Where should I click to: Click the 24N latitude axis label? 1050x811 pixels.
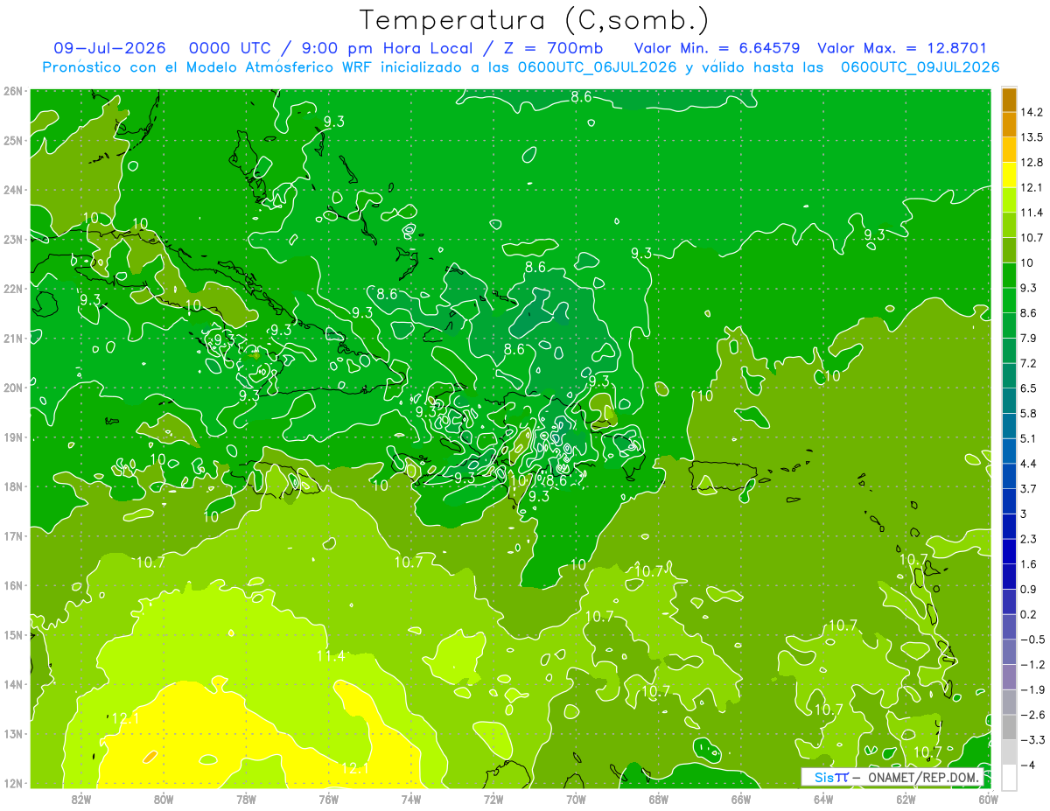(13, 190)
